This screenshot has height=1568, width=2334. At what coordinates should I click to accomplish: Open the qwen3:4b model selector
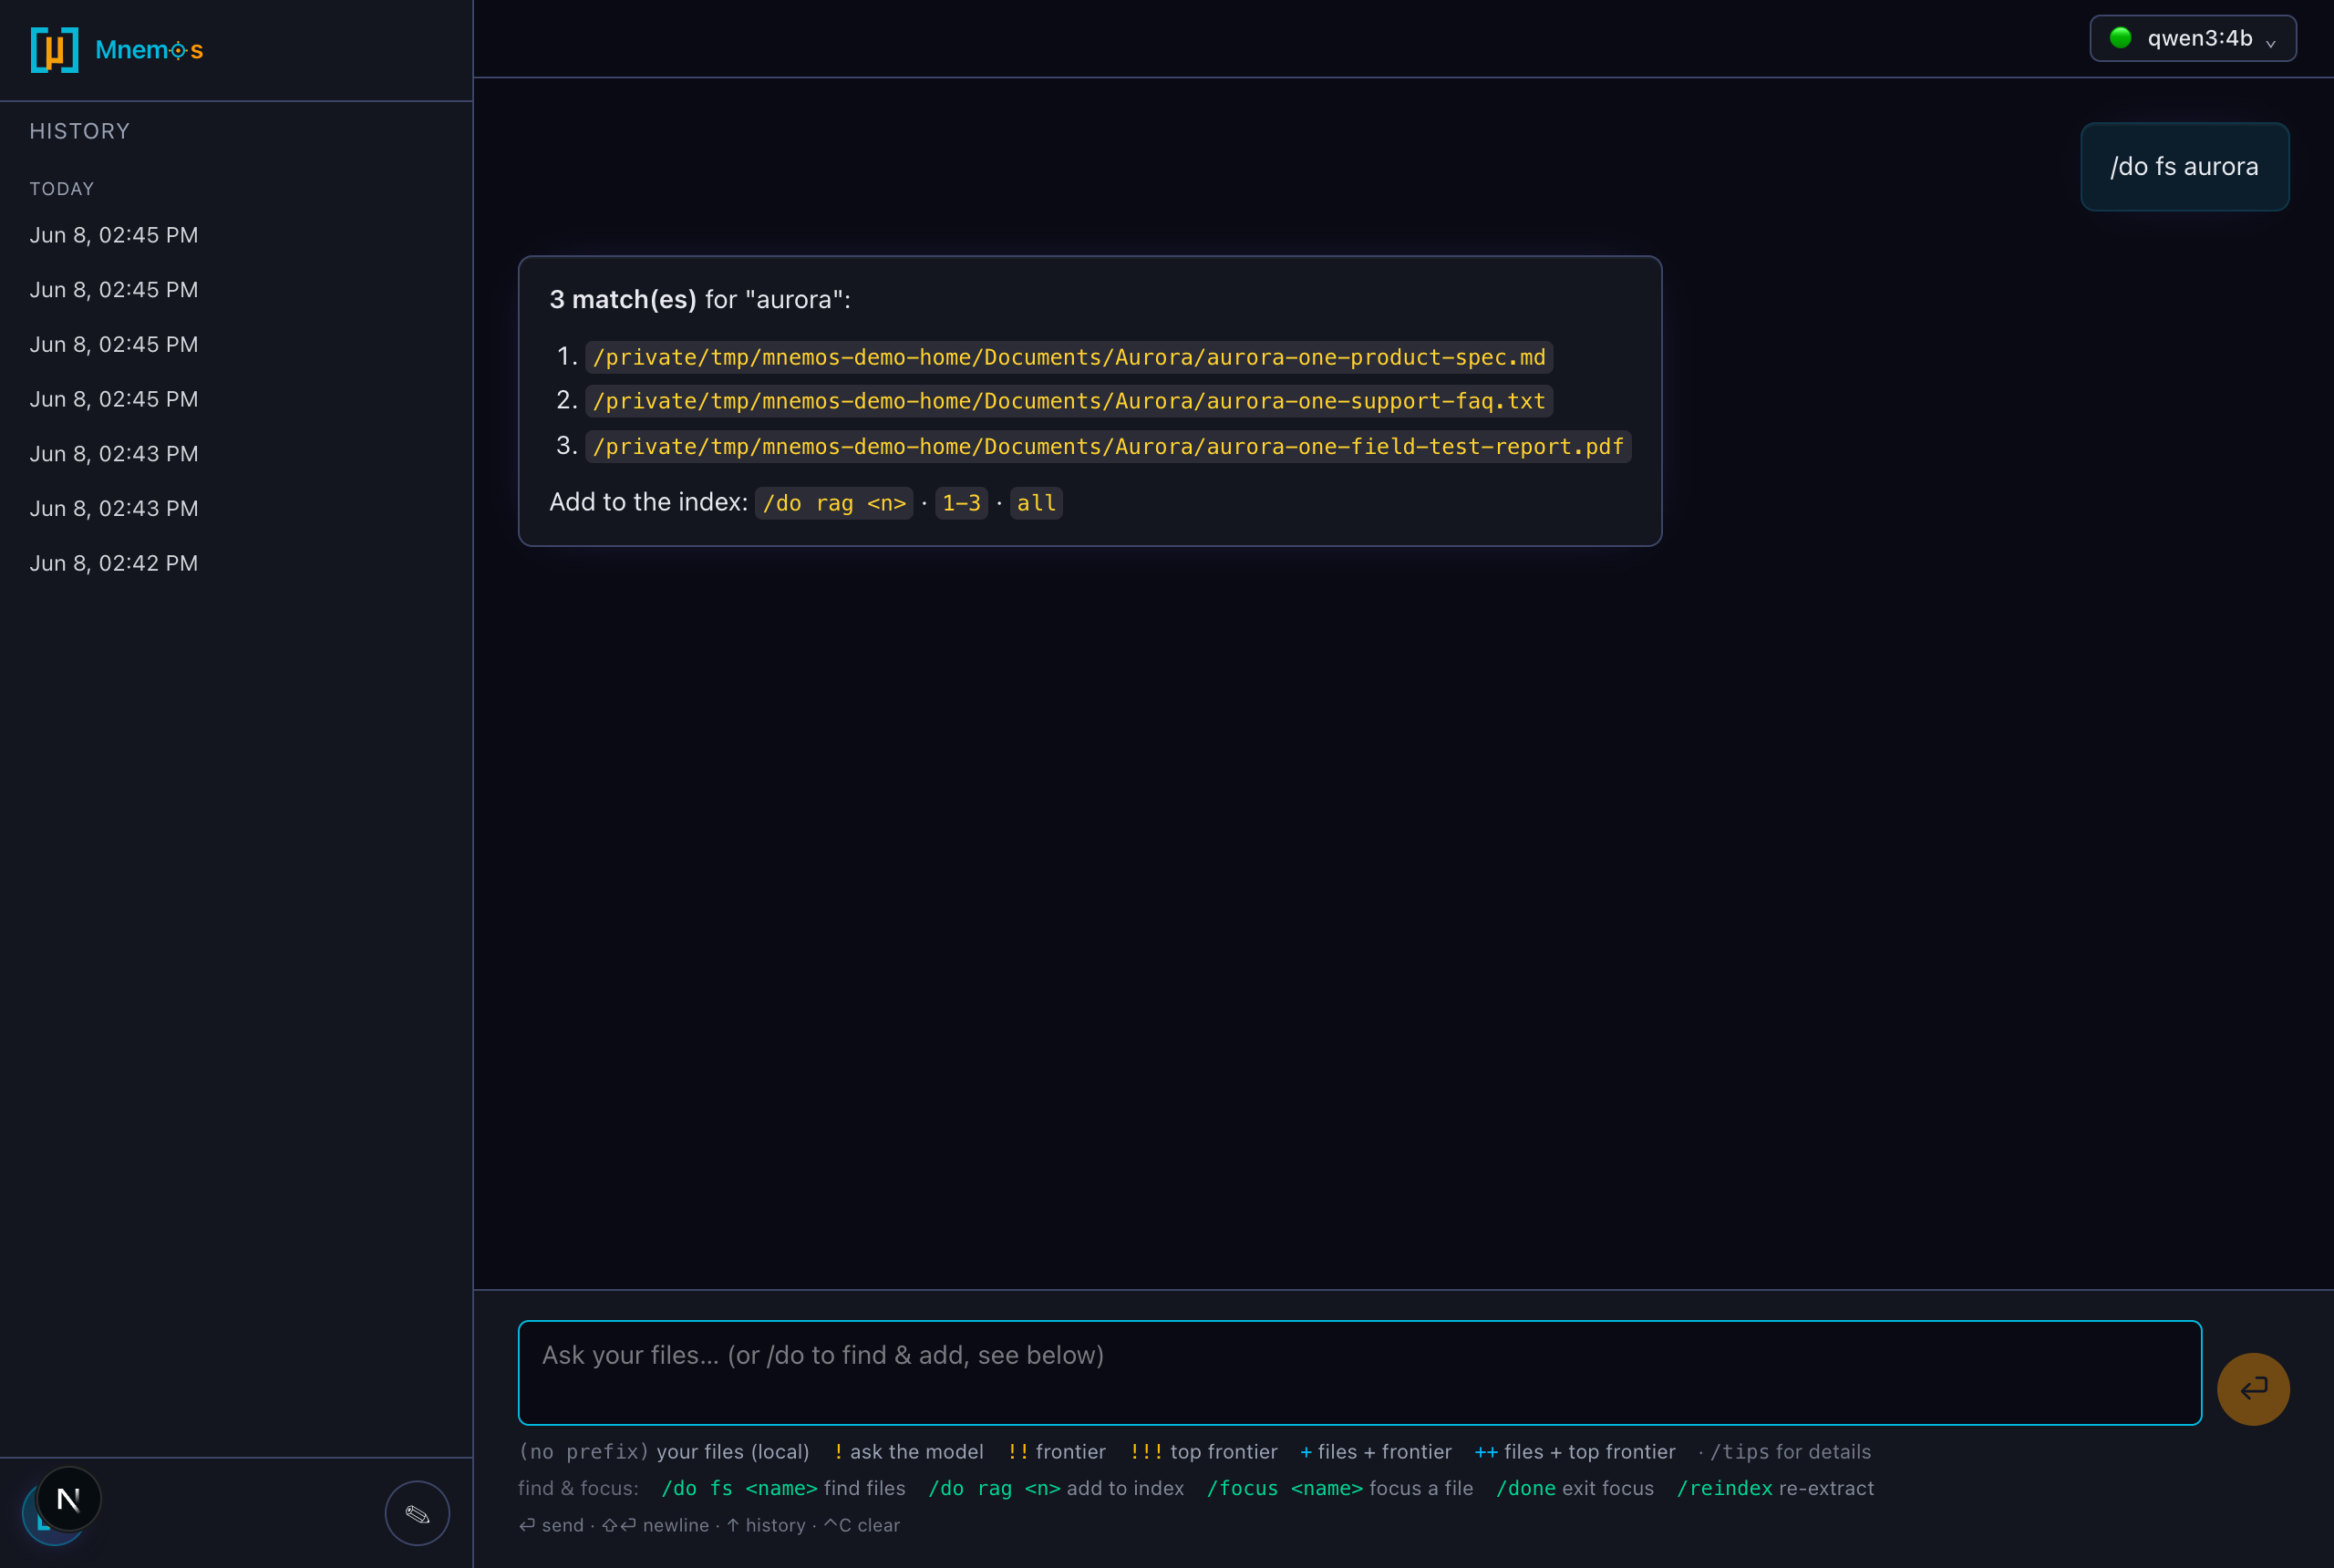pyautogui.click(x=2192, y=38)
